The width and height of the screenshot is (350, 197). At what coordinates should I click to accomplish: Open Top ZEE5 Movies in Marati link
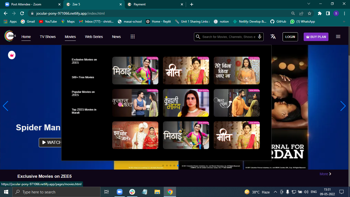tap(84, 111)
